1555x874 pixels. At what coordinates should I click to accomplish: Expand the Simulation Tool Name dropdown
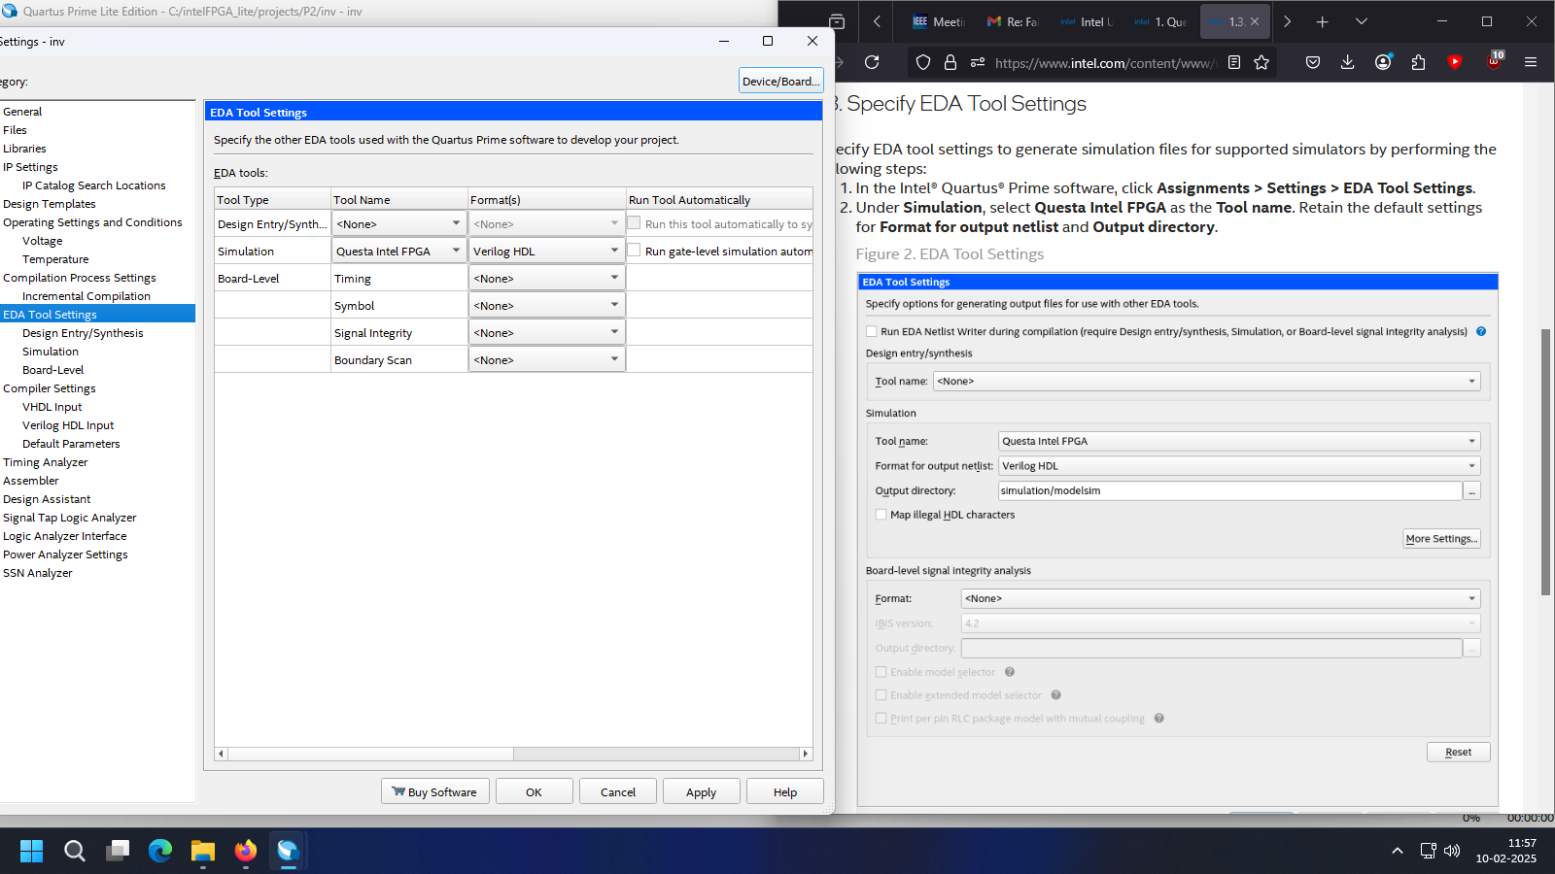point(456,251)
